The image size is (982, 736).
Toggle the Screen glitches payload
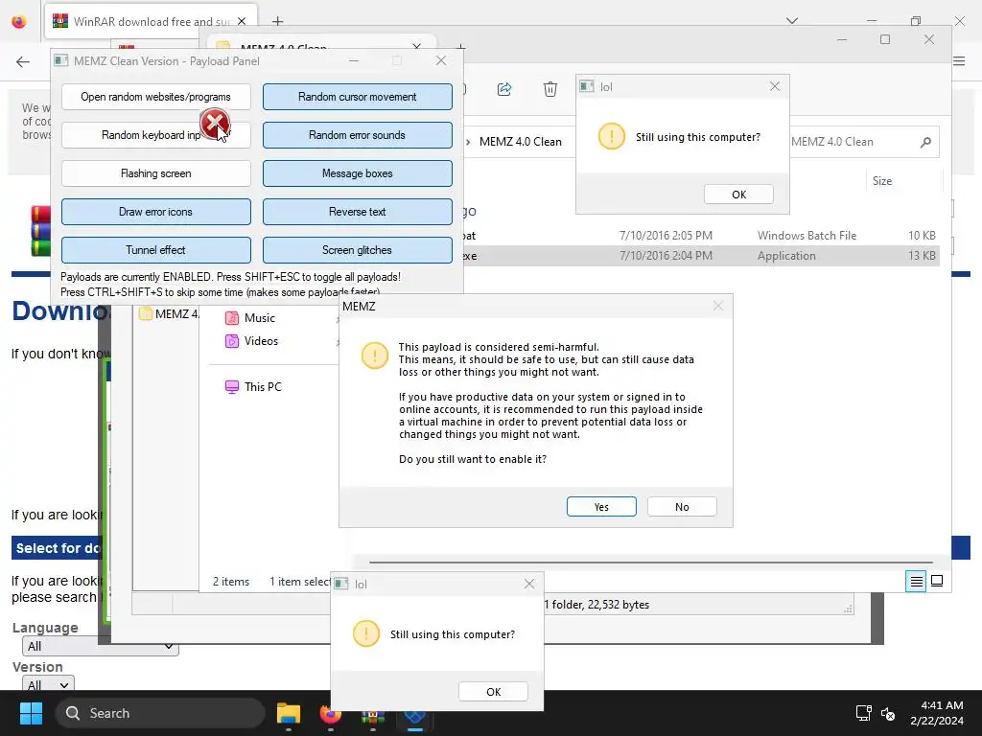357,250
